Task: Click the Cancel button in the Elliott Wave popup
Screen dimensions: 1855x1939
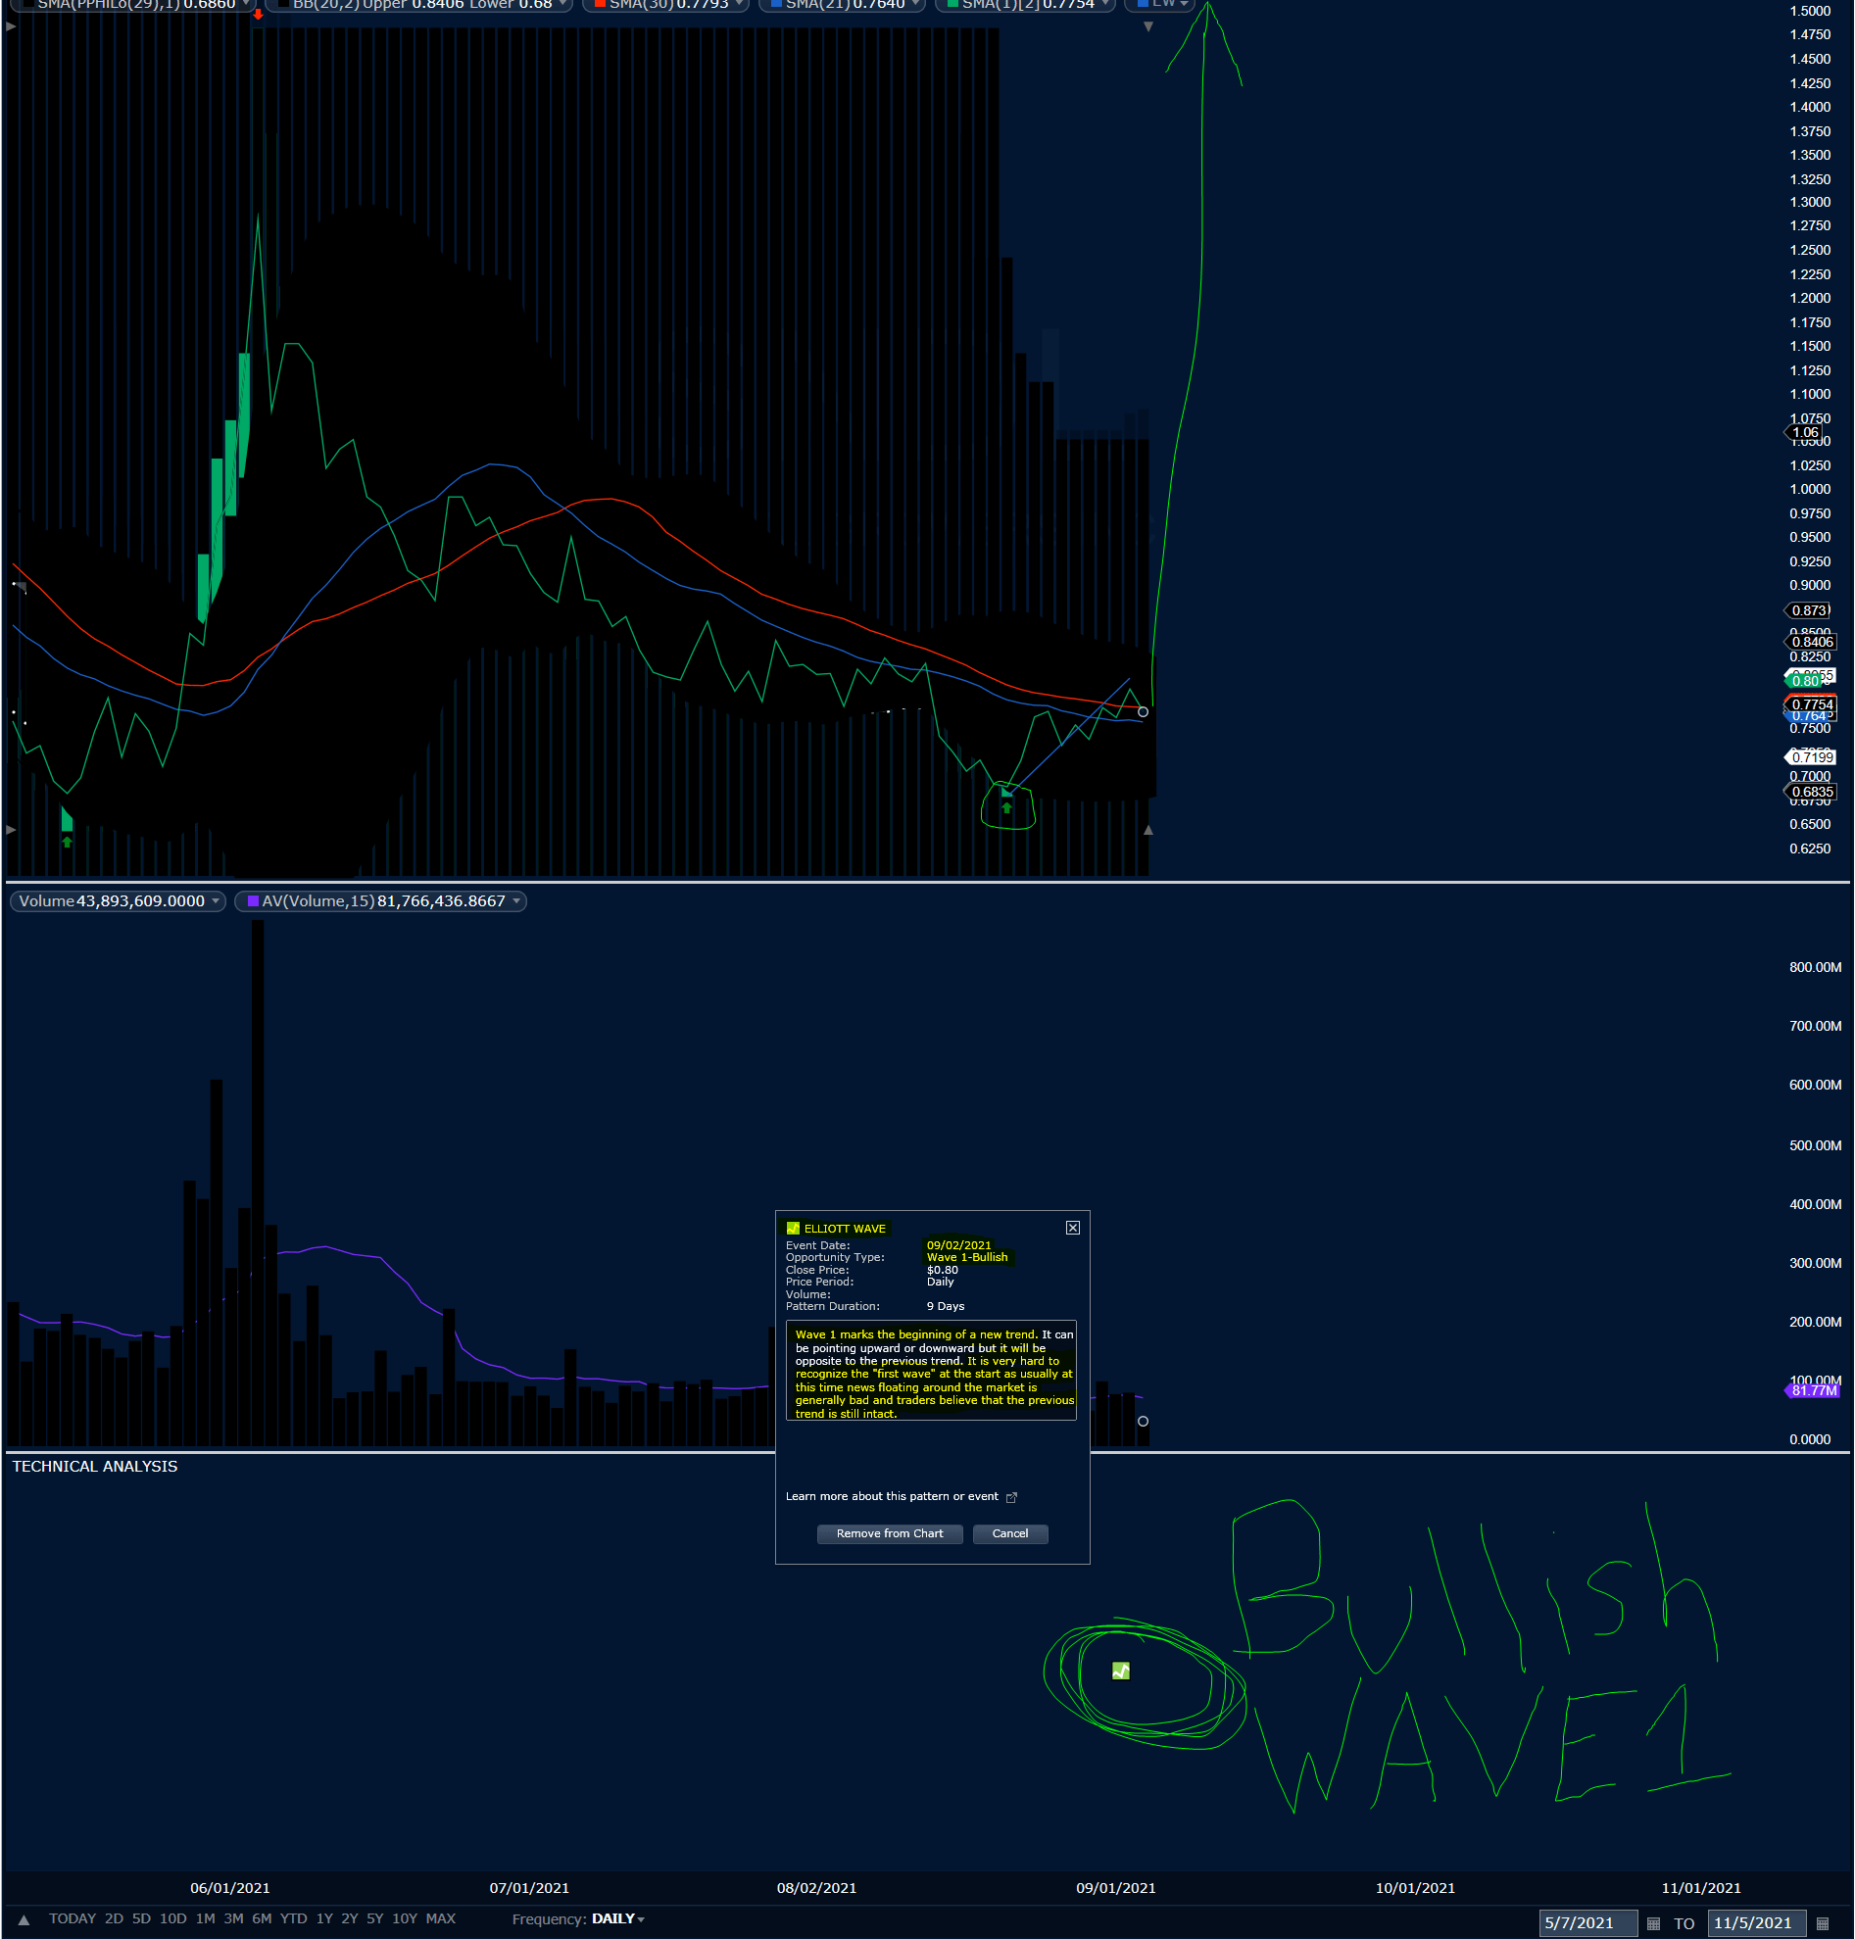Action: point(1009,1533)
